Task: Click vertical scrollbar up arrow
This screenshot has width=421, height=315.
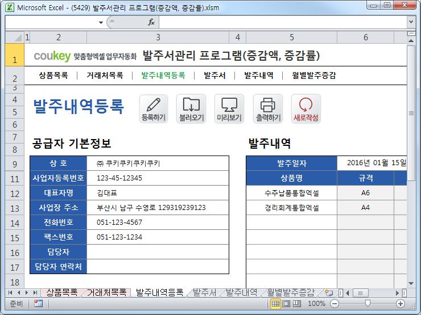Action: (x=411, y=41)
